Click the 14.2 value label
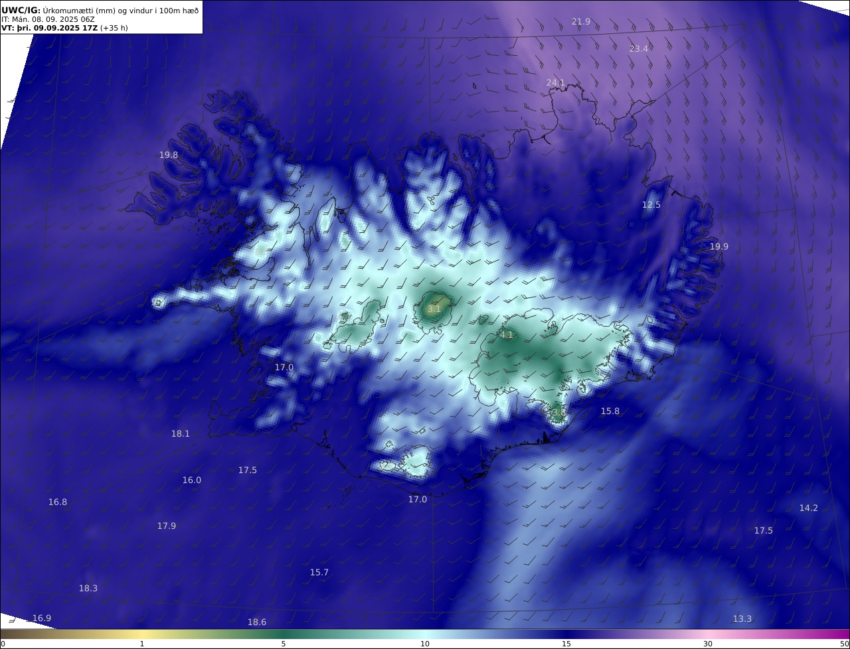The image size is (850, 649). coord(809,508)
